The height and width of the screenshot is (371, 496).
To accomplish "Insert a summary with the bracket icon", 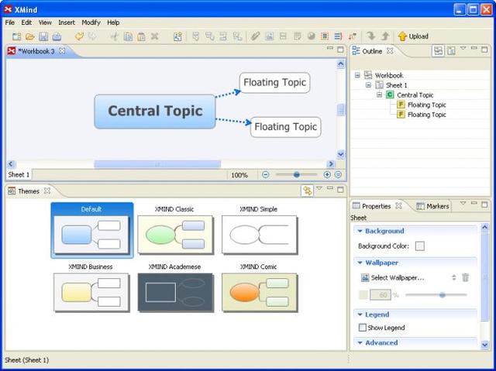I will (338, 36).
